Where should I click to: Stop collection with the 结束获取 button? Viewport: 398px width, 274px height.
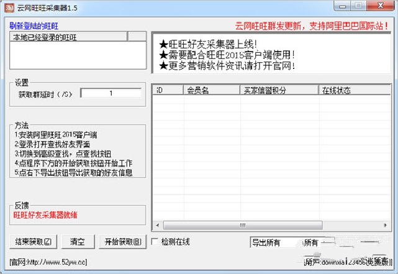[34, 242]
